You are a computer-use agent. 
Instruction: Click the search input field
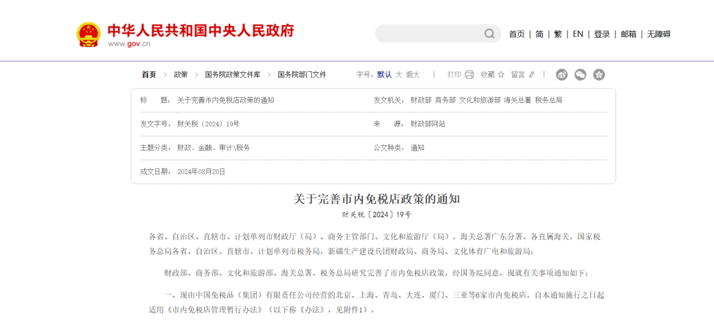tap(430, 34)
